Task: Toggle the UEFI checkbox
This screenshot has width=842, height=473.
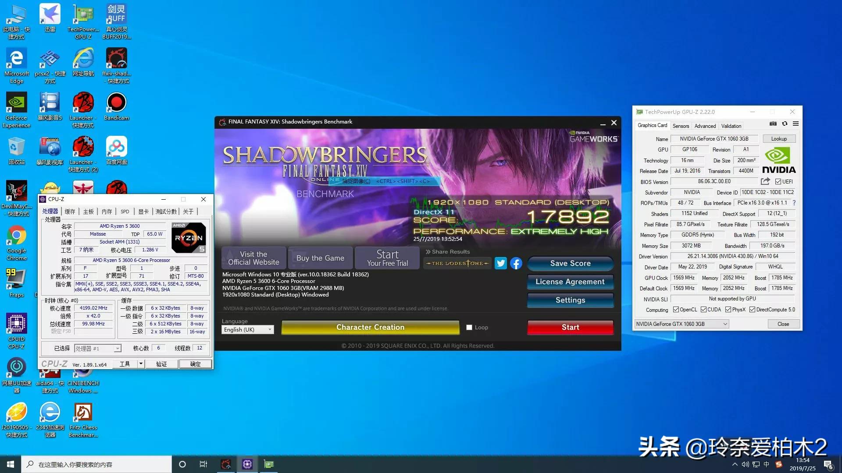Action: pos(778,182)
